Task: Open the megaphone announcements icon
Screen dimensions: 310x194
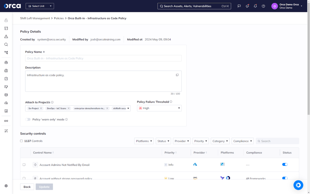Action: (247, 6)
